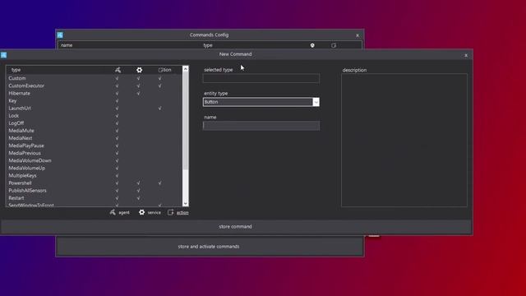
Task: Select the PublishAllSensors command type
Action: (95, 190)
